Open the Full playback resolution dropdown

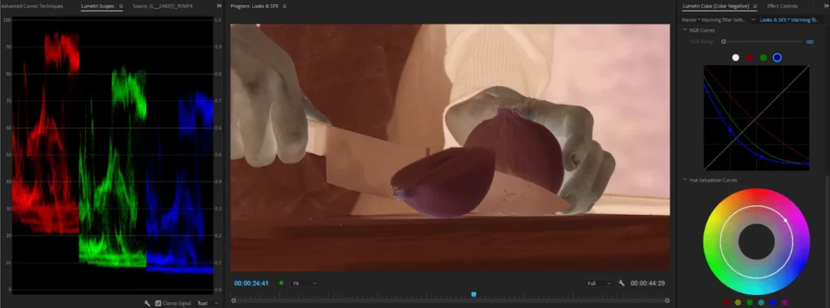pyautogui.click(x=599, y=284)
